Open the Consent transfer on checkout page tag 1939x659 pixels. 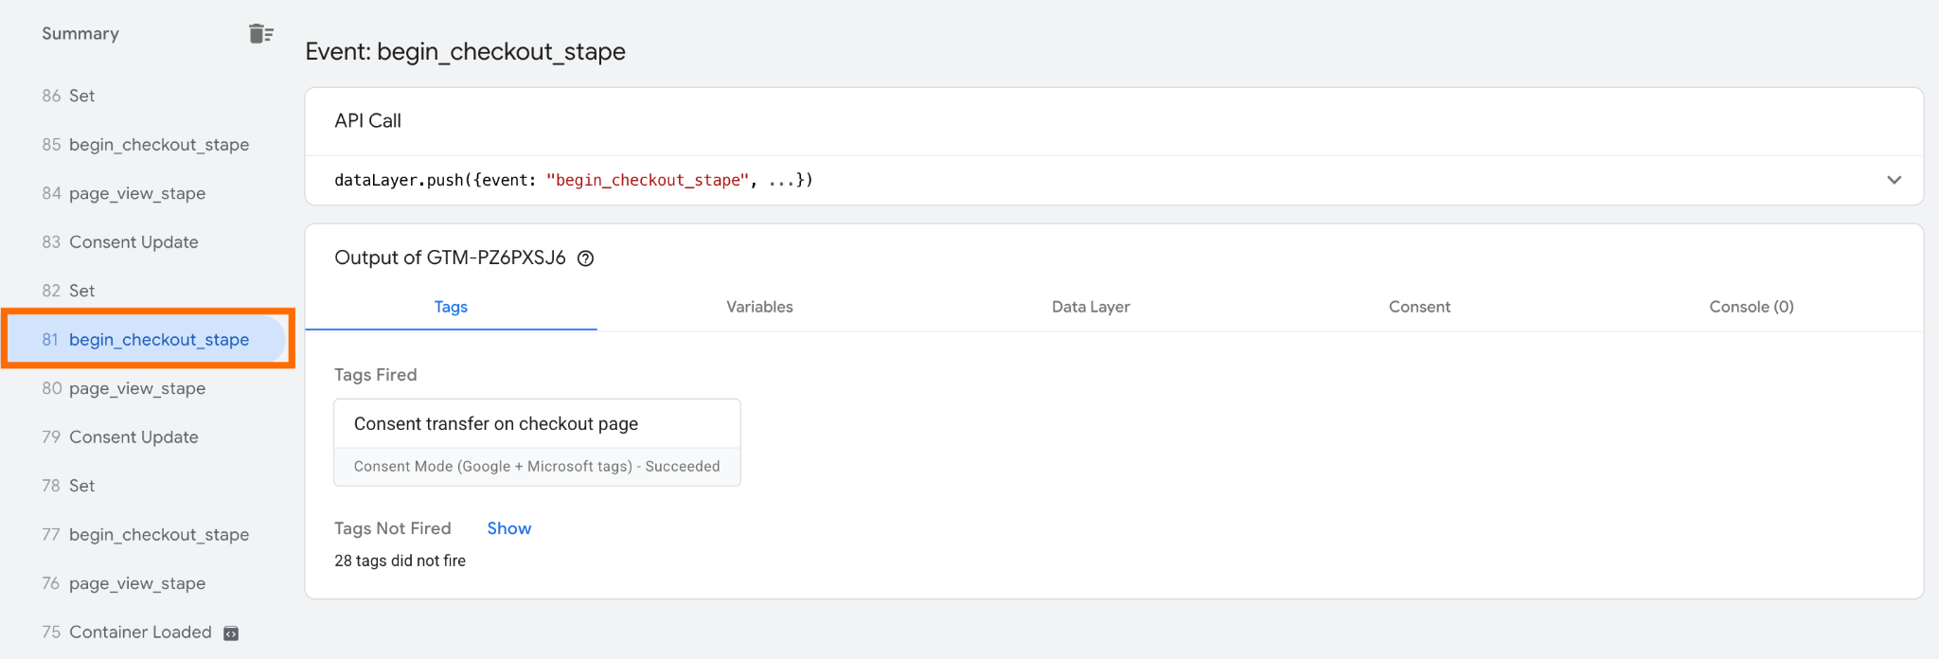point(537,442)
